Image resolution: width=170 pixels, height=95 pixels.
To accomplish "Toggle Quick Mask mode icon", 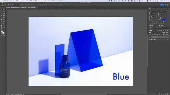I will pyautogui.click(x=2, y=35).
